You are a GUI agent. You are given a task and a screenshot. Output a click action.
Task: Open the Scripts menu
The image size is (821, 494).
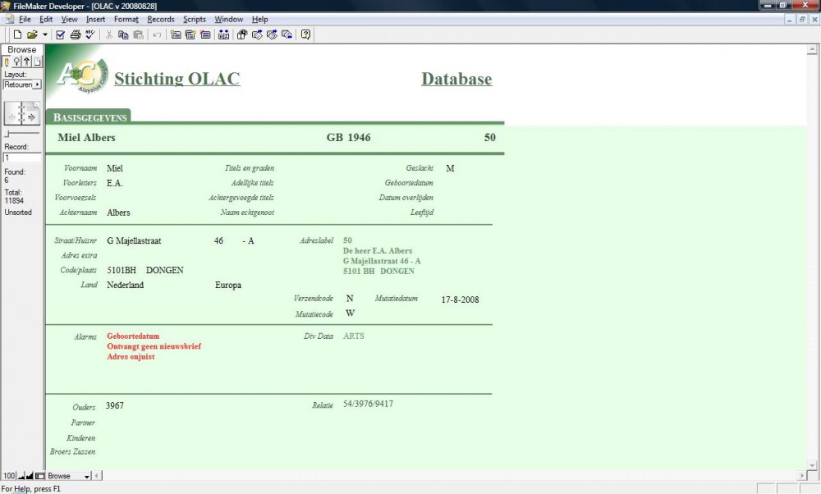pyautogui.click(x=195, y=20)
